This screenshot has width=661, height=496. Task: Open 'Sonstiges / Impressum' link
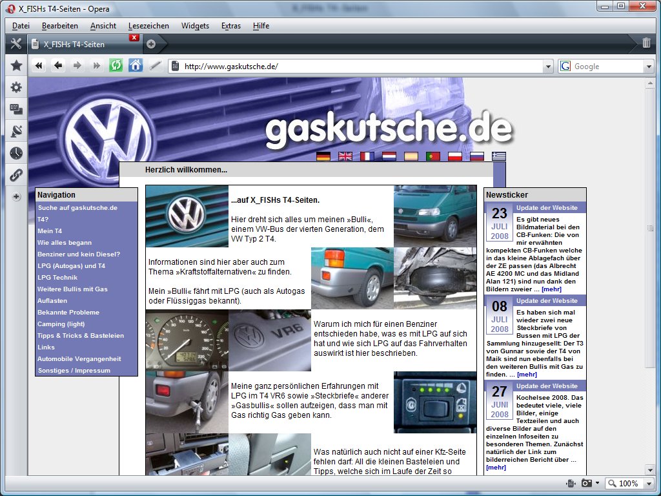click(x=74, y=370)
